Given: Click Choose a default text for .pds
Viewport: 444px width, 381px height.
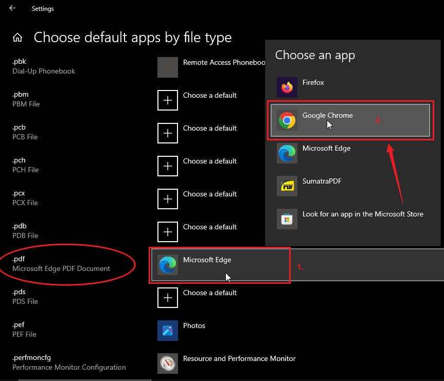Looking at the screenshot, I should 210,293.
